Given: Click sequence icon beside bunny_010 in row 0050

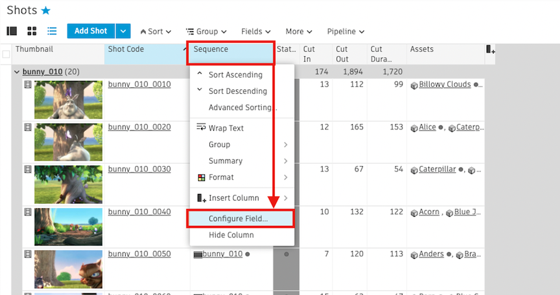Looking at the screenshot, I should coord(198,255).
